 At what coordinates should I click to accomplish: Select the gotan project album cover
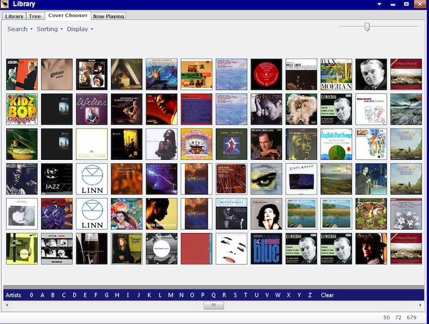(x=57, y=75)
